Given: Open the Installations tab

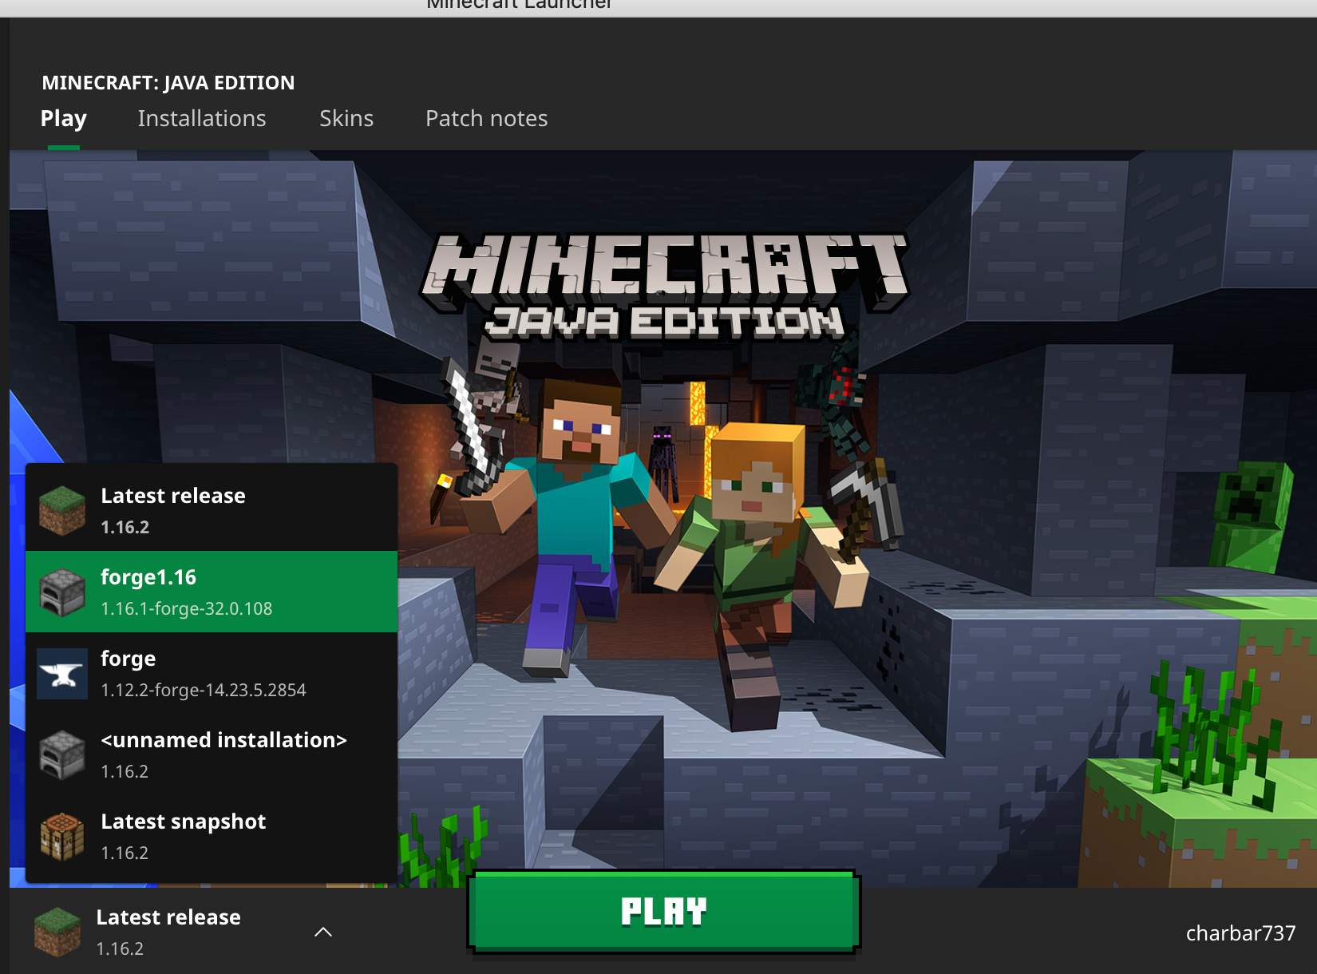Looking at the screenshot, I should [x=202, y=118].
